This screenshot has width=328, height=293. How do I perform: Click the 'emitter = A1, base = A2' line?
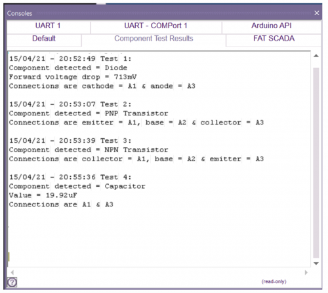pos(136,123)
